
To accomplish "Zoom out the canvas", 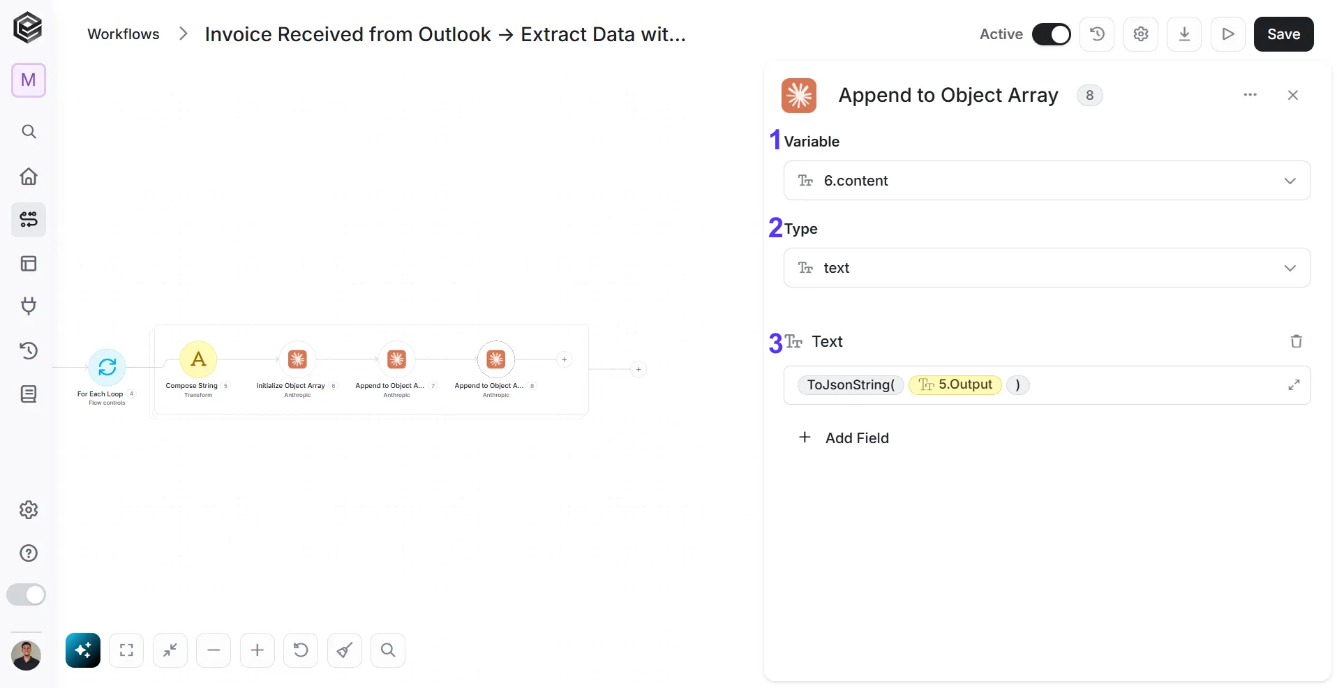I will [214, 650].
